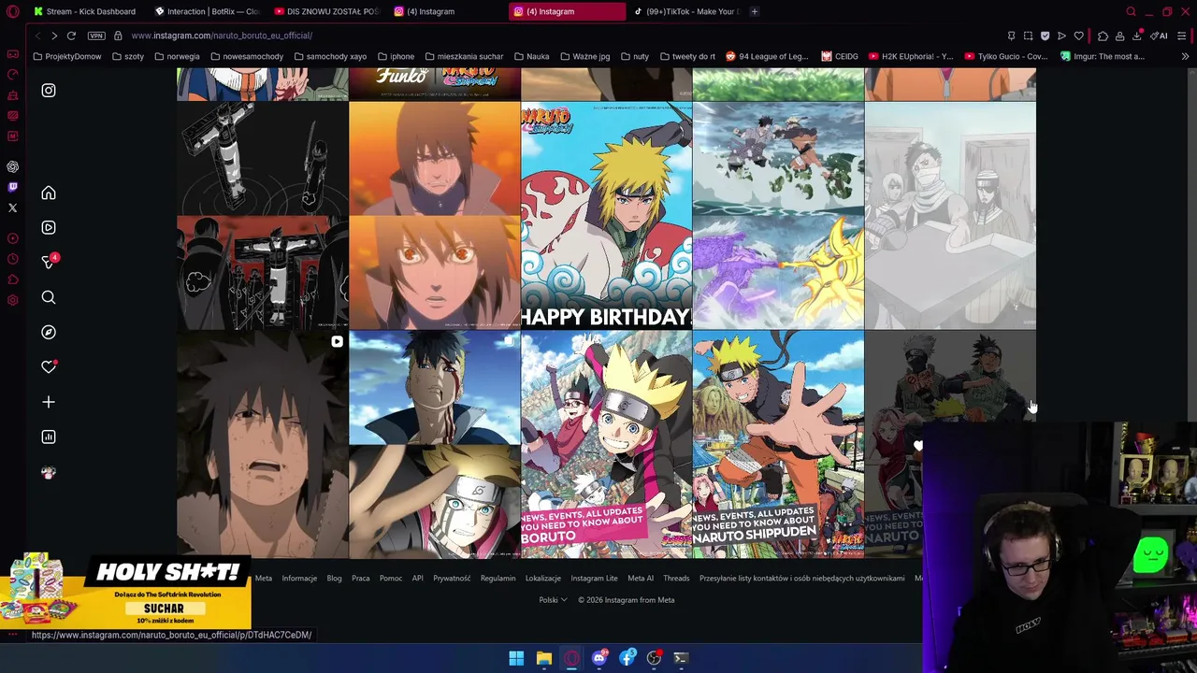The width and height of the screenshot is (1197, 673).
Task: Go back to the previous page
Action: coord(37,36)
